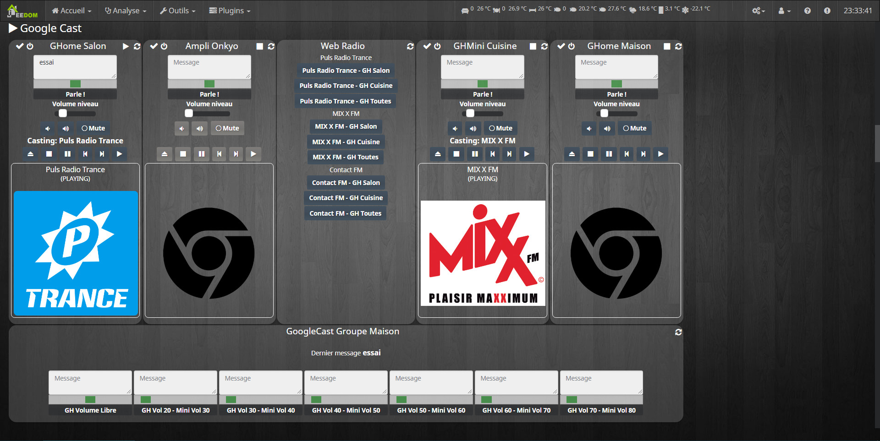Click the help question mark icon

pyautogui.click(x=807, y=11)
